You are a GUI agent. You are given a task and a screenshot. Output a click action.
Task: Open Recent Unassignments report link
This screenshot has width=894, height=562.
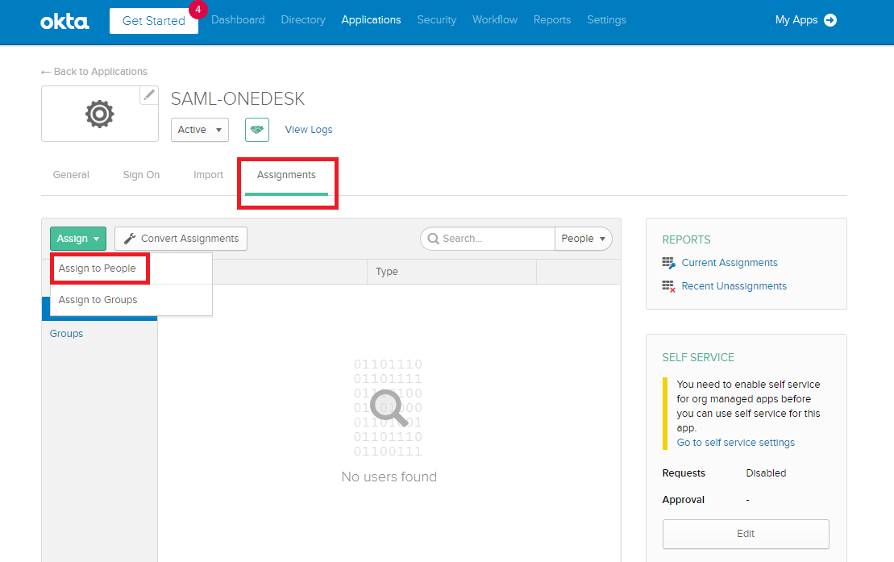tap(734, 286)
